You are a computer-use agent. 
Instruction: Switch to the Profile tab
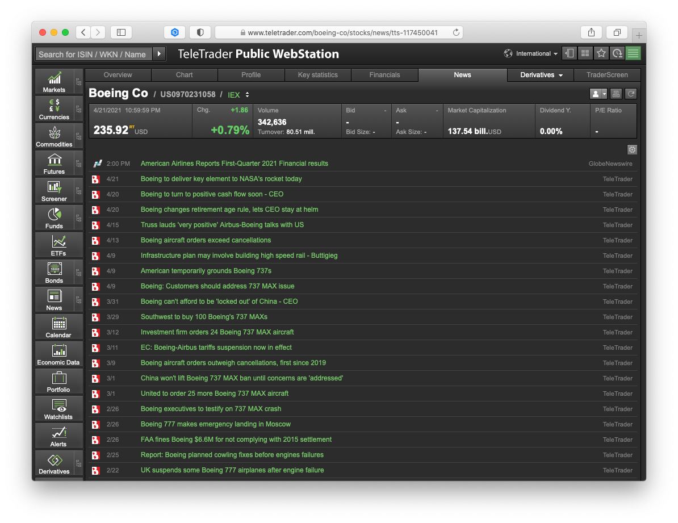[251, 75]
